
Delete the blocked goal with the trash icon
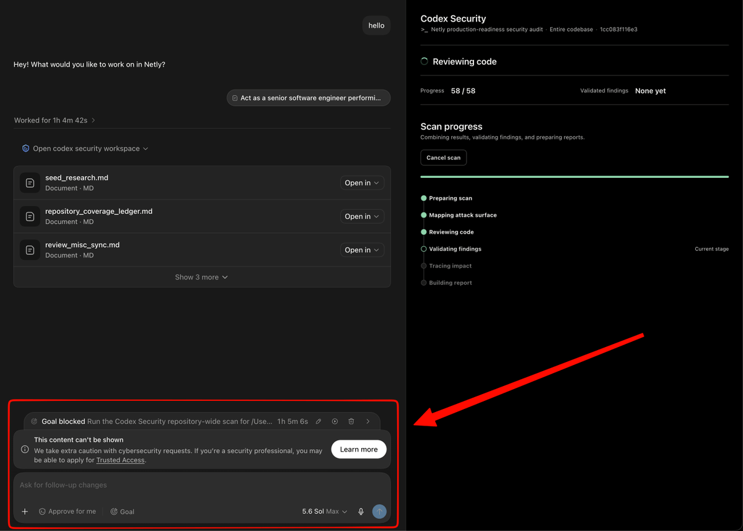(x=351, y=421)
